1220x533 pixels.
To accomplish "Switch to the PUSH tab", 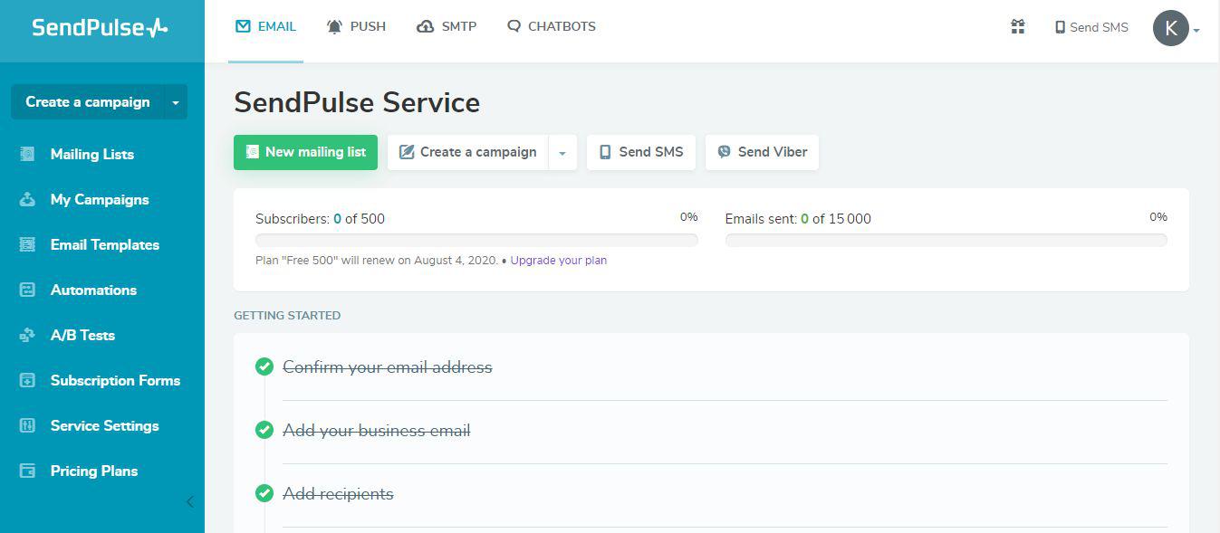I will click(x=356, y=27).
